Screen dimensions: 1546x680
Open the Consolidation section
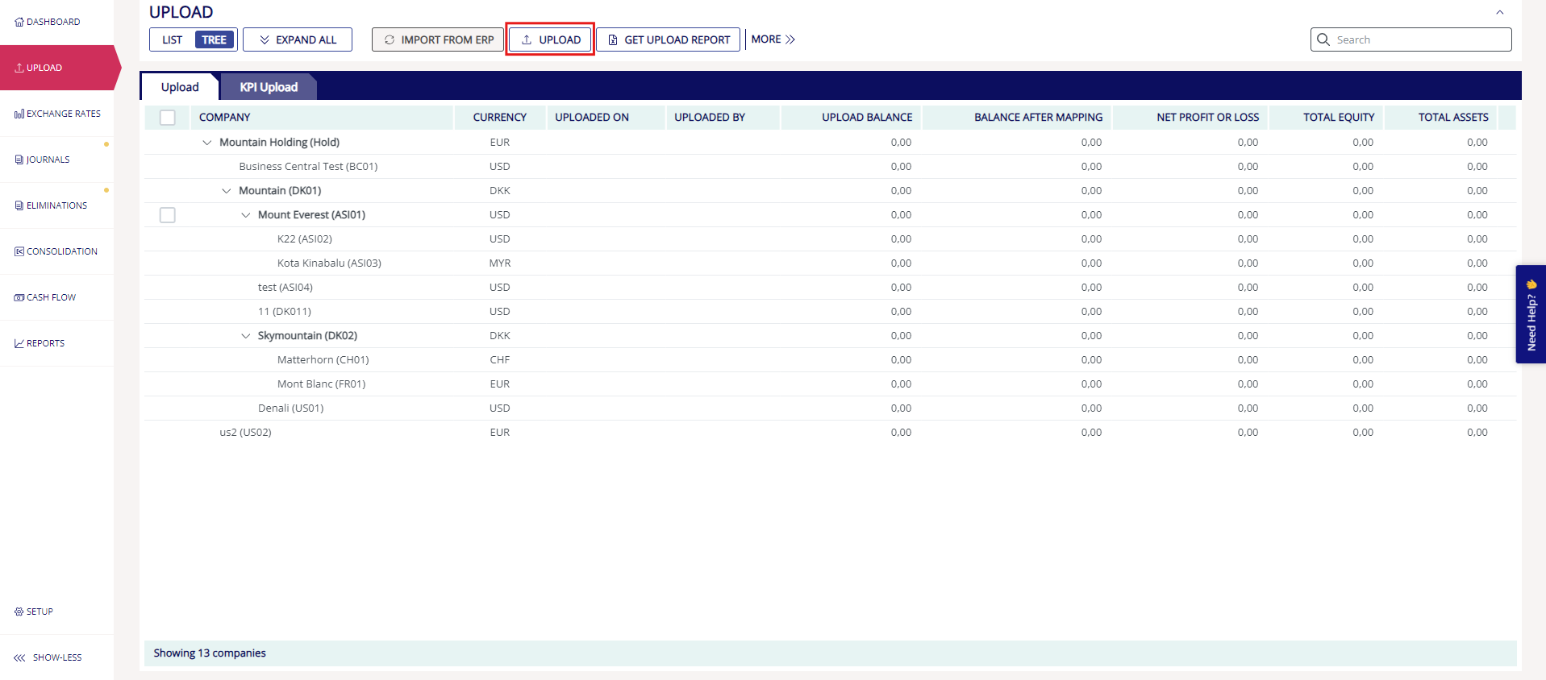pyautogui.click(x=56, y=251)
